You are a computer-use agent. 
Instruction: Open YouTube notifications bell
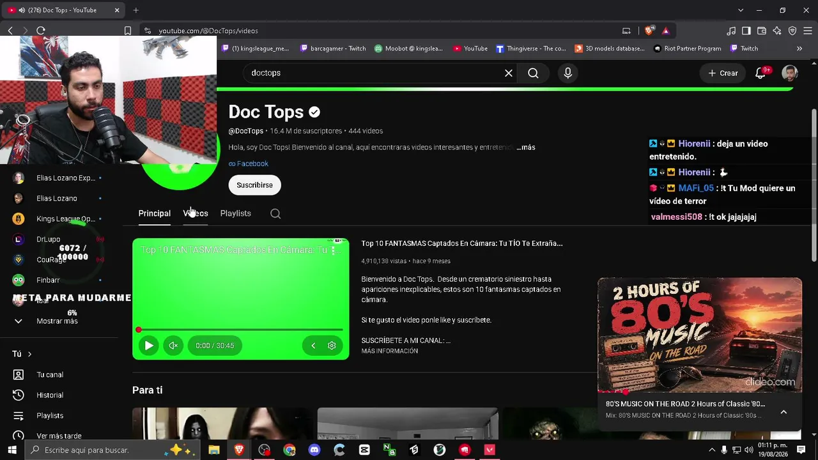pyautogui.click(x=760, y=73)
